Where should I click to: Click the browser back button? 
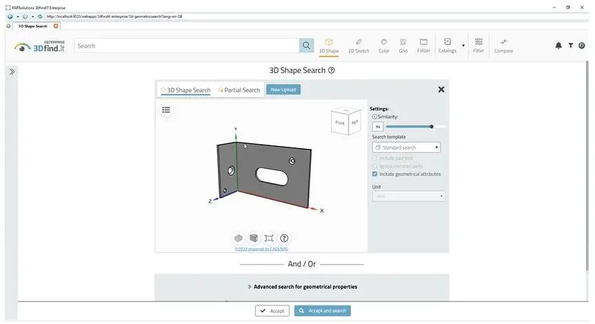point(10,17)
